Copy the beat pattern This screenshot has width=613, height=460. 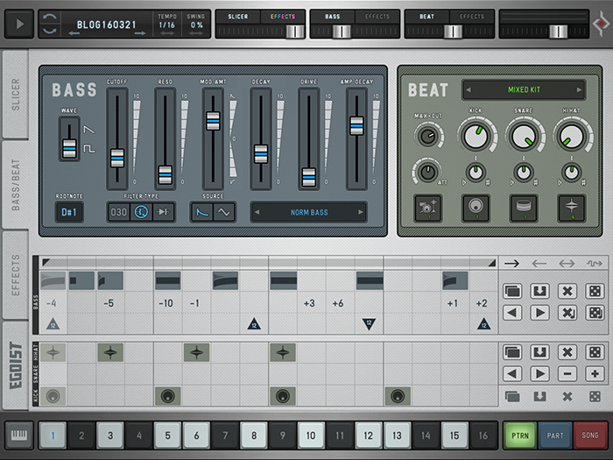512,352
